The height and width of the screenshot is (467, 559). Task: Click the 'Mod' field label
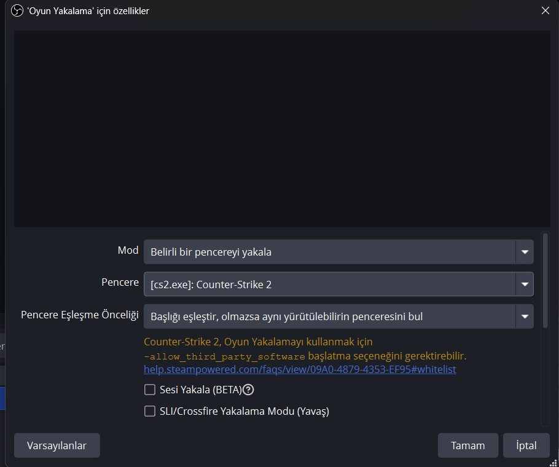pos(128,251)
